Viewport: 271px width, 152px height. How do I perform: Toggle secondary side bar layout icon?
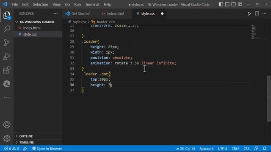pyautogui.click(x=233, y=4)
